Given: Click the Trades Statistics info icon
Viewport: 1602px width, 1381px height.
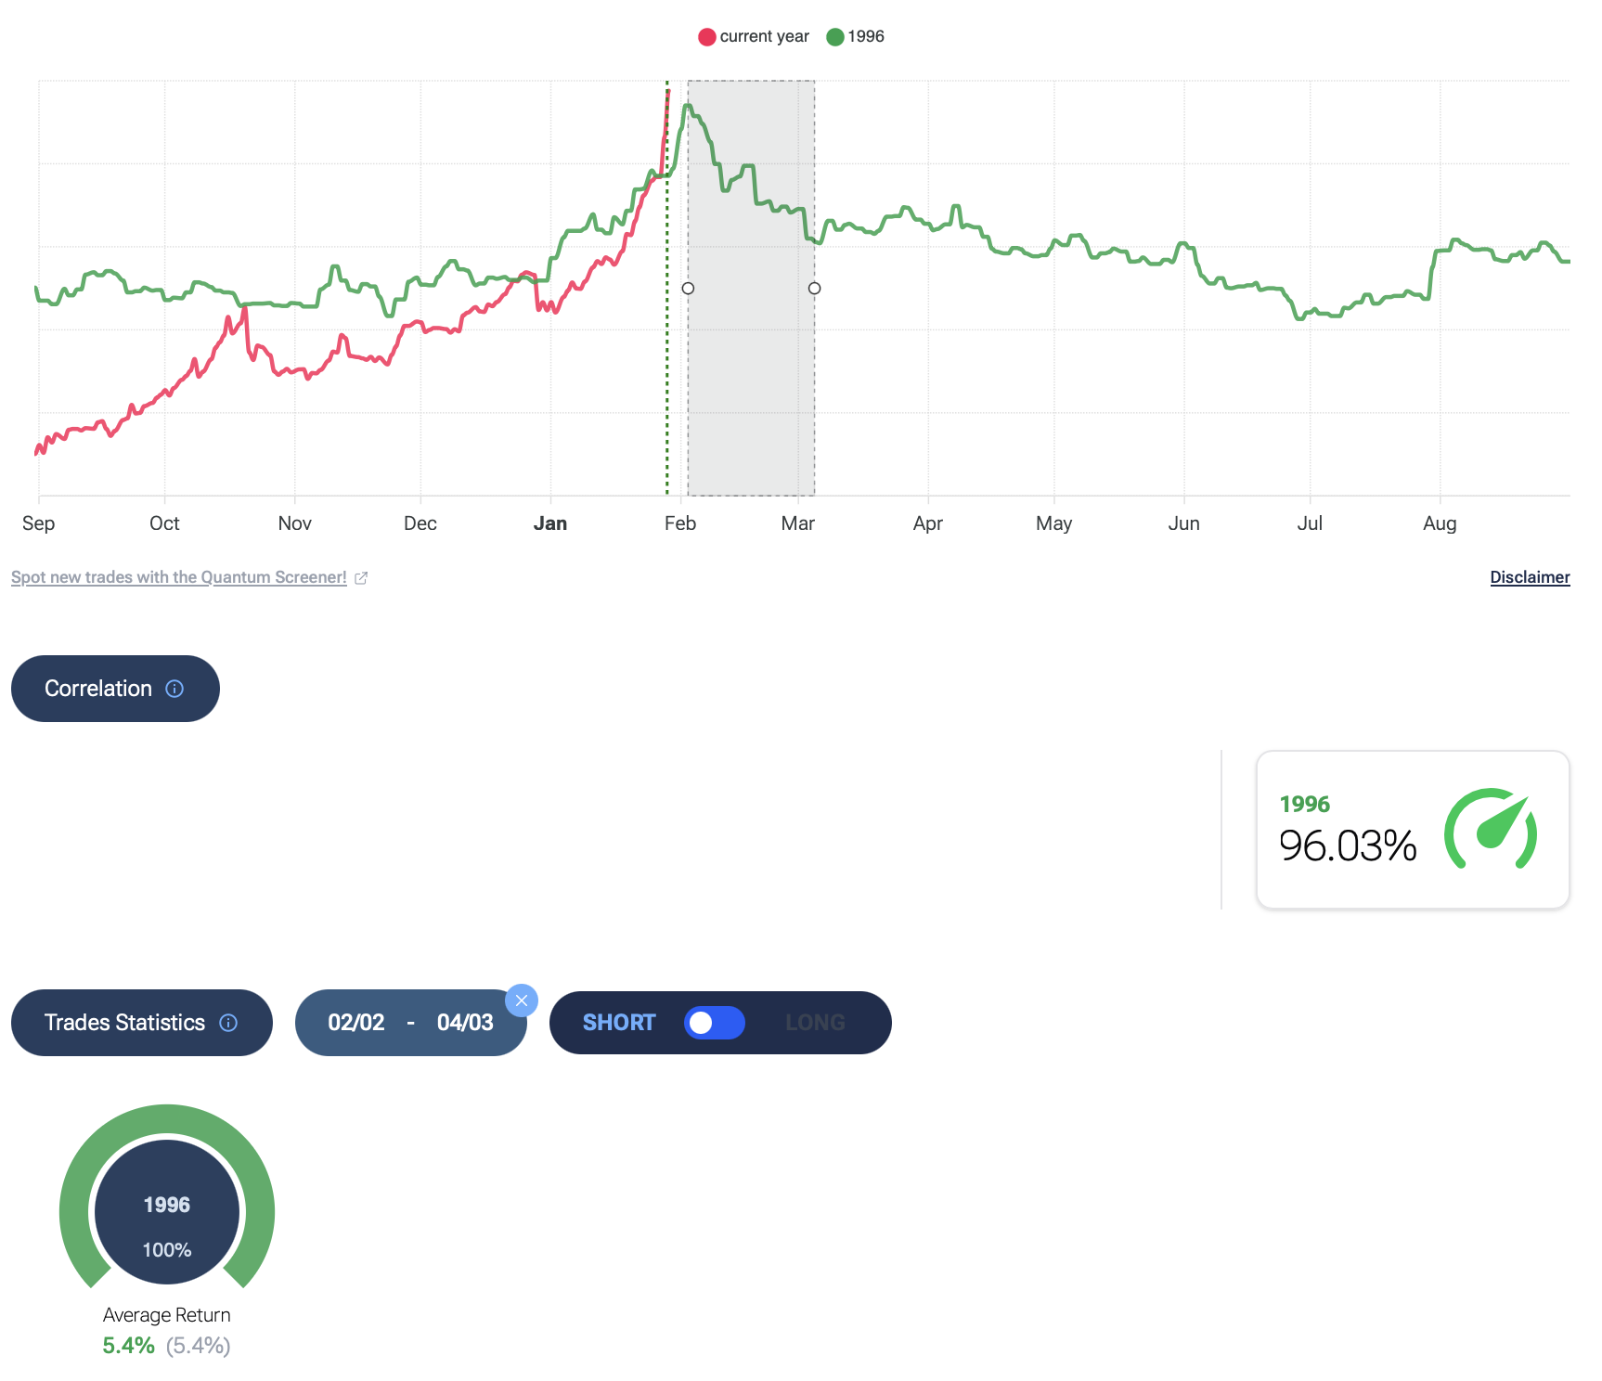Looking at the screenshot, I should pyautogui.click(x=228, y=1023).
